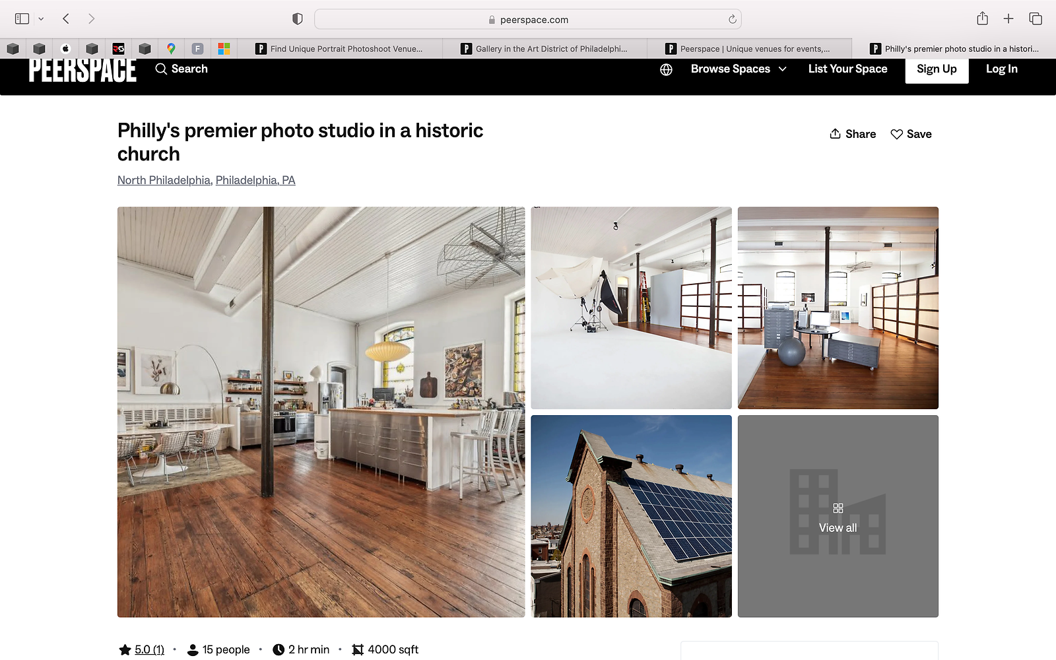Open a new Safari tab

click(1008, 18)
